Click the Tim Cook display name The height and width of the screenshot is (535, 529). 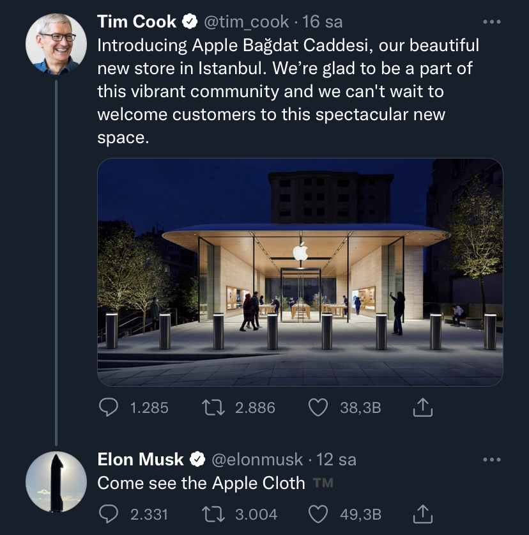137,22
